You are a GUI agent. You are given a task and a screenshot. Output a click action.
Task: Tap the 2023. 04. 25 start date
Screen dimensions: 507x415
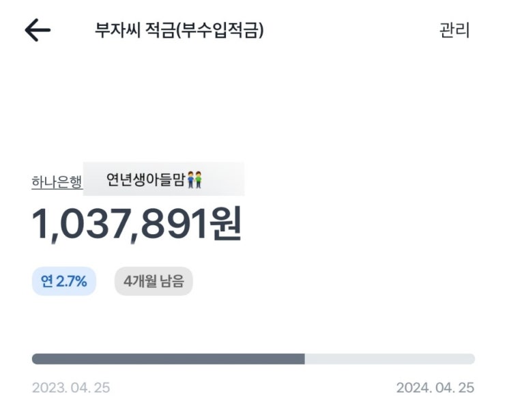pyautogui.click(x=71, y=388)
